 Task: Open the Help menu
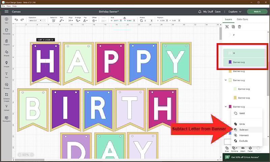point(15,6)
